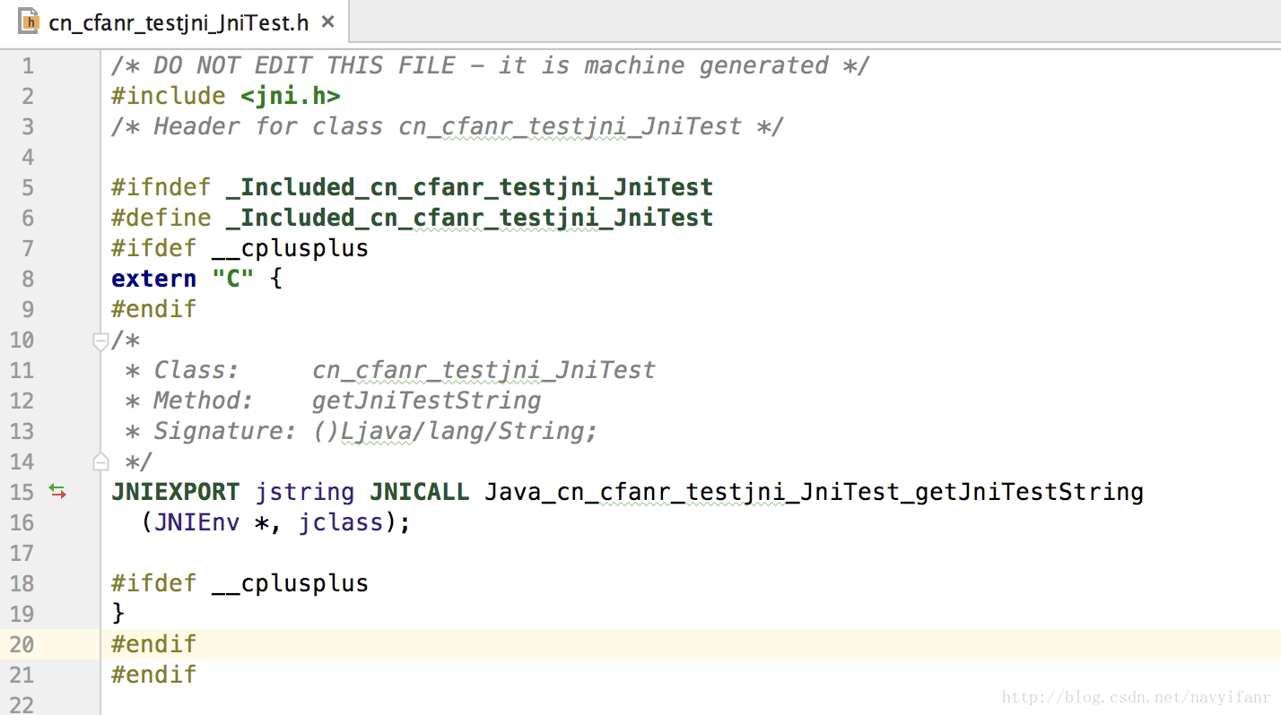Viewport: 1281px width, 715px height.
Task: Click __cplusplus on line 7
Action: pos(290,248)
